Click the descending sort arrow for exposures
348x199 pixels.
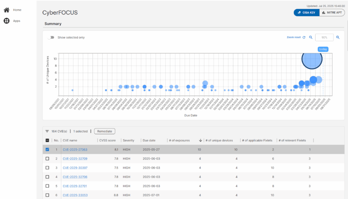pos(200,140)
